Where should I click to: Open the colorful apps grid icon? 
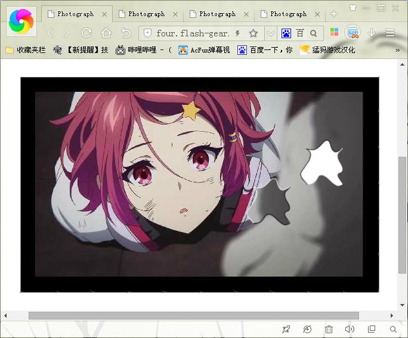pos(334,33)
